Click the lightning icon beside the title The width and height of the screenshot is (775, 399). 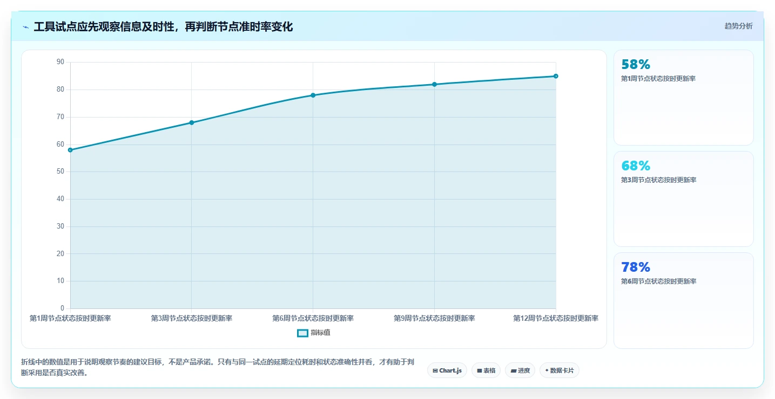[25, 27]
